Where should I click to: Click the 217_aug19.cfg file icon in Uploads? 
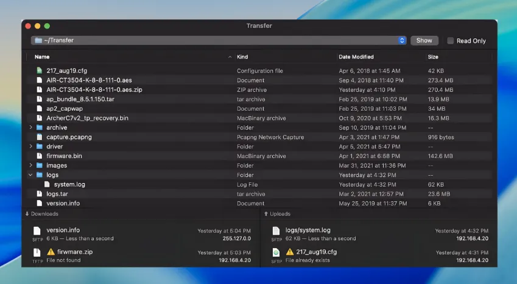tap(276, 252)
